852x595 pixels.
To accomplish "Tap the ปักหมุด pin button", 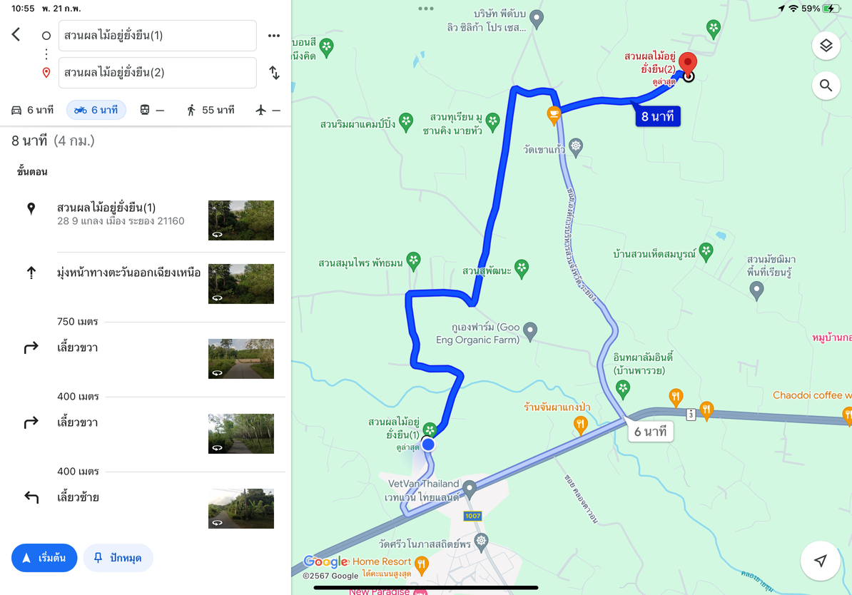I will click(118, 557).
